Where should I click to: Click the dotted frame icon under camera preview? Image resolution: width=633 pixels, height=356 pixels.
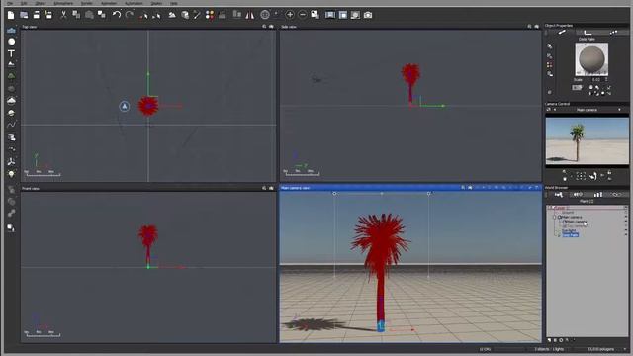581,176
